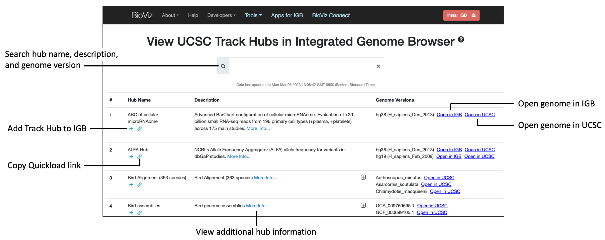Open the Developers dropdown menu
This screenshot has width=605, height=240.
[x=221, y=15]
